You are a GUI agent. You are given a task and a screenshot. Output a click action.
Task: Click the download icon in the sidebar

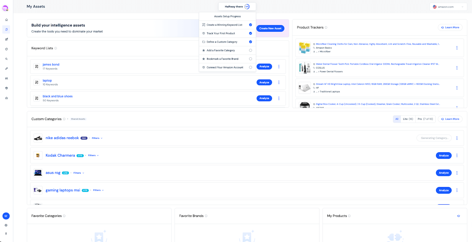pos(6,98)
